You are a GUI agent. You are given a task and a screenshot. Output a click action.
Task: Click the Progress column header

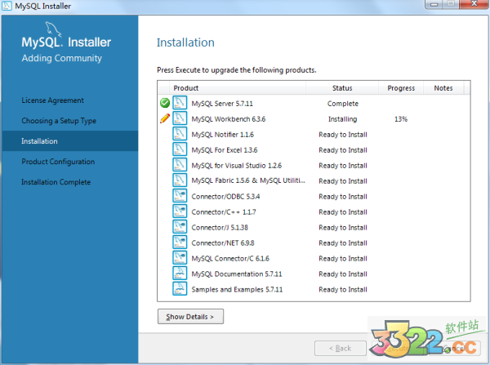tap(401, 88)
